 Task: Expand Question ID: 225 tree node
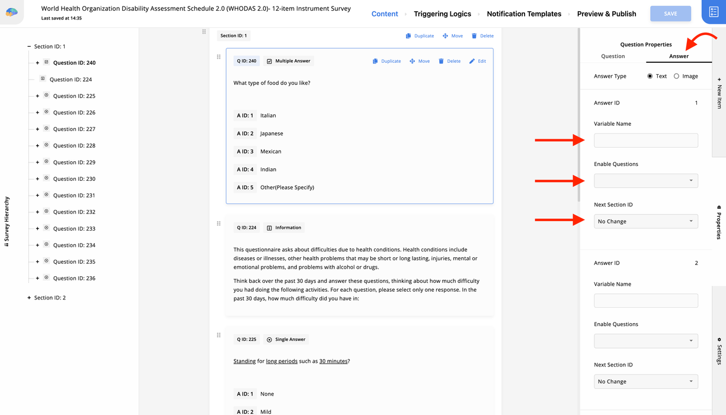[37, 96]
